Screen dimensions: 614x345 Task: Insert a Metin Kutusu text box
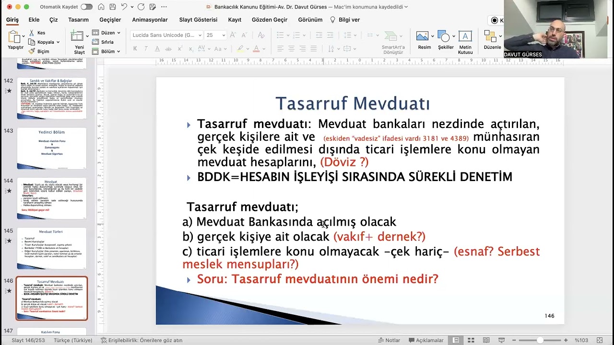point(465,42)
